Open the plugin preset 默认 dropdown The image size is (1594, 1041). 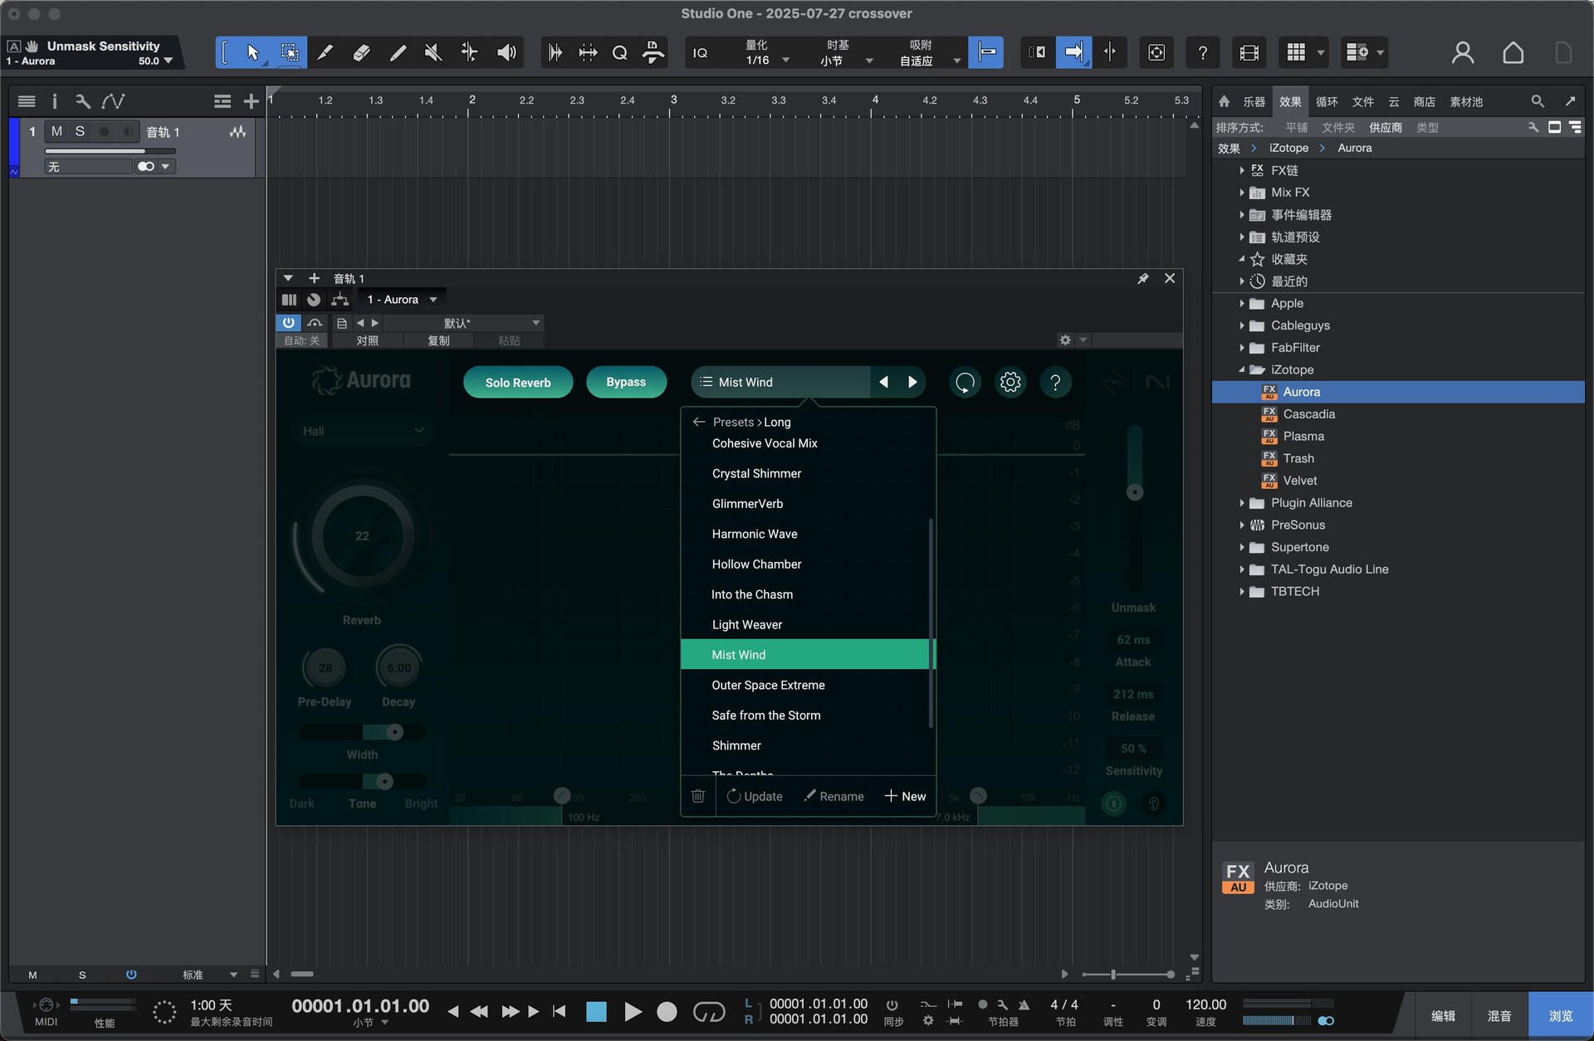tap(463, 322)
